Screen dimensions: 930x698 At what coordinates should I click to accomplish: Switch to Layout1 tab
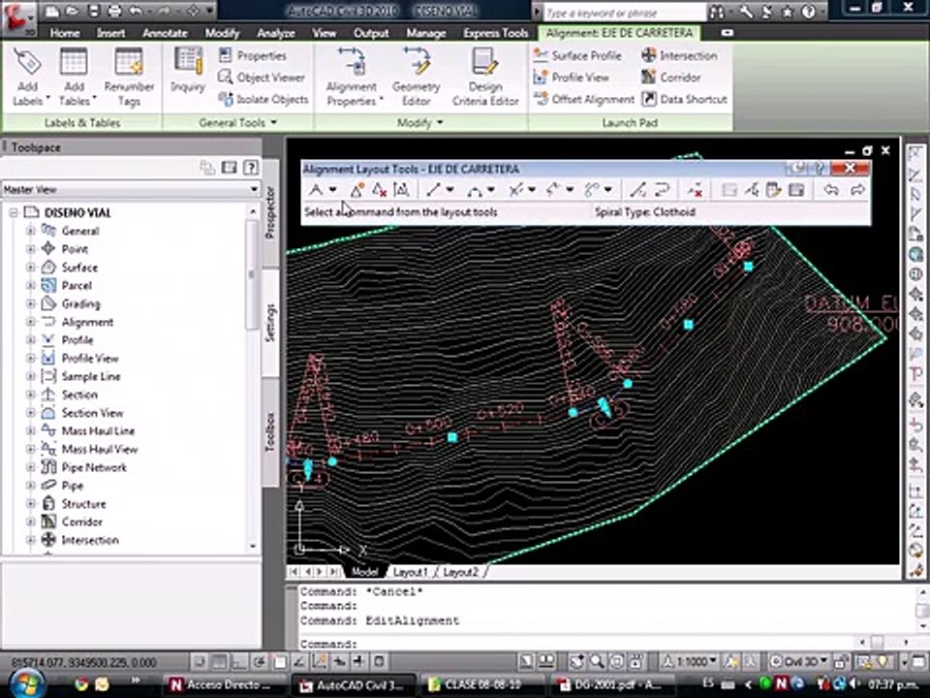pos(411,572)
